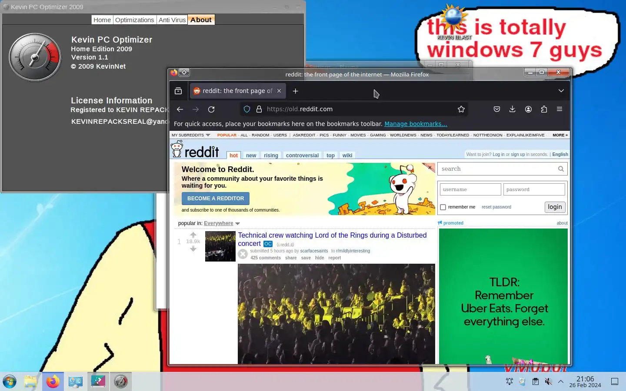The height and width of the screenshot is (391, 626).
Task: Open the file manager from the taskbar
Action: pyautogui.click(x=30, y=381)
